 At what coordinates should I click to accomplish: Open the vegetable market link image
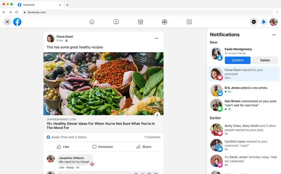coord(103,84)
